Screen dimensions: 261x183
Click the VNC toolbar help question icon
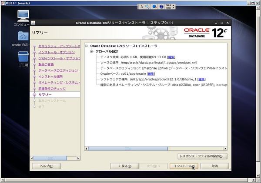tap(161, 7)
